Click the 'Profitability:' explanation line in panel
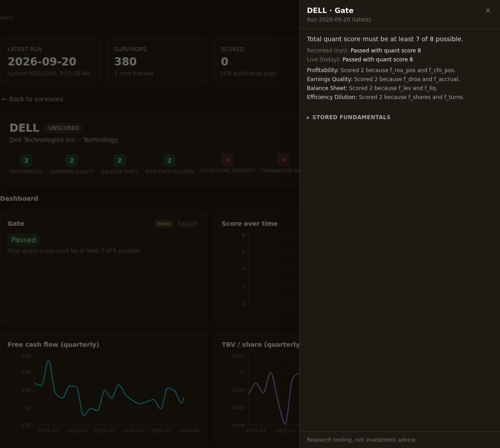 pyautogui.click(x=381, y=70)
